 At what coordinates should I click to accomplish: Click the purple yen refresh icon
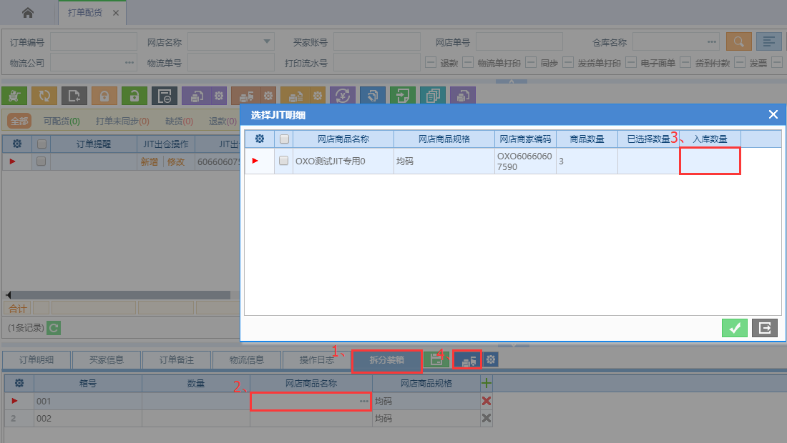click(343, 96)
